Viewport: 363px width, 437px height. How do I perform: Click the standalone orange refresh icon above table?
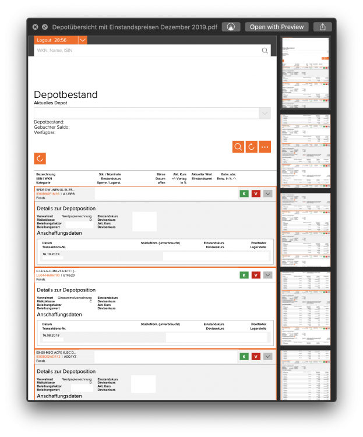(x=40, y=158)
